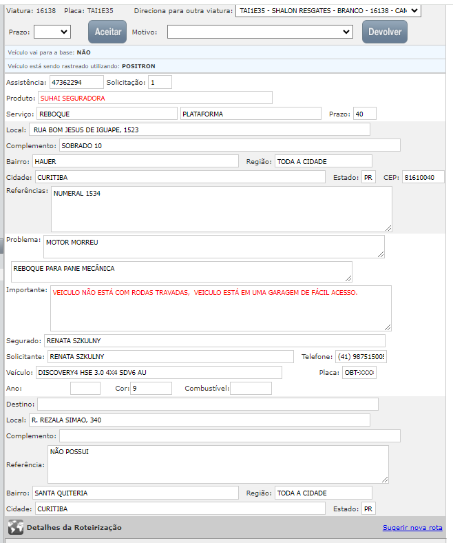Click the empty Destino field
Viewport: 453px width, 543px height.
(x=207, y=404)
